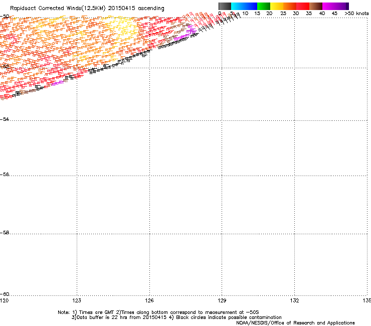Click the note 'Times are GMT'
The height and width of the screenshot is (326, 371).
97,312
